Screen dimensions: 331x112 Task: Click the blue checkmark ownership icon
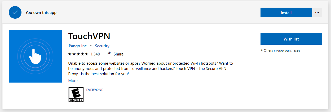click(x=15, y=12)
